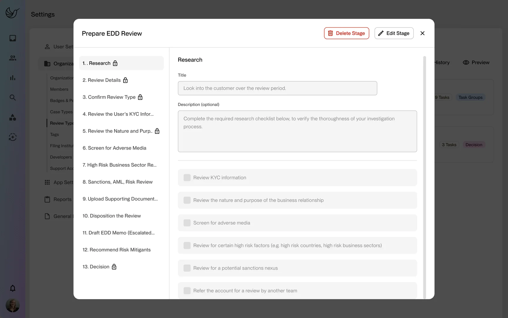This screenshot has height=318, width=508.
Task: Open step 8 Sanctions, AML, Risk Review
Action: 121,182
